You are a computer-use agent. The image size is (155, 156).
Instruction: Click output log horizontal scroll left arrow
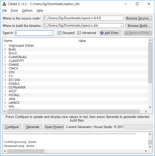tap(5, 151)
